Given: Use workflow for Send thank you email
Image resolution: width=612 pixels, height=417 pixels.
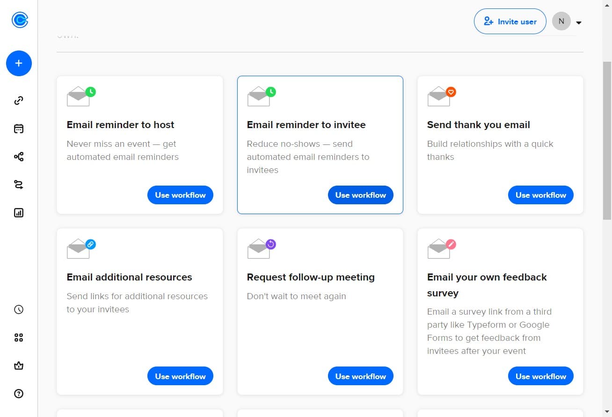Looking at the screenshot, I should coord(540,195).
